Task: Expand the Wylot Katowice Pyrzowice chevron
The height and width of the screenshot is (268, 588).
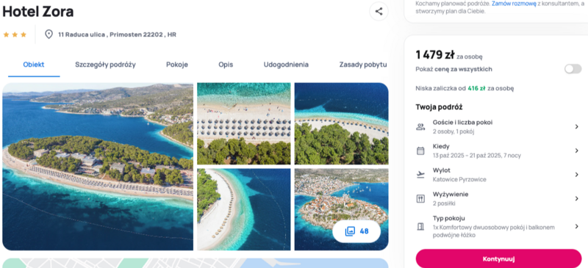Action: pos(577,175)
